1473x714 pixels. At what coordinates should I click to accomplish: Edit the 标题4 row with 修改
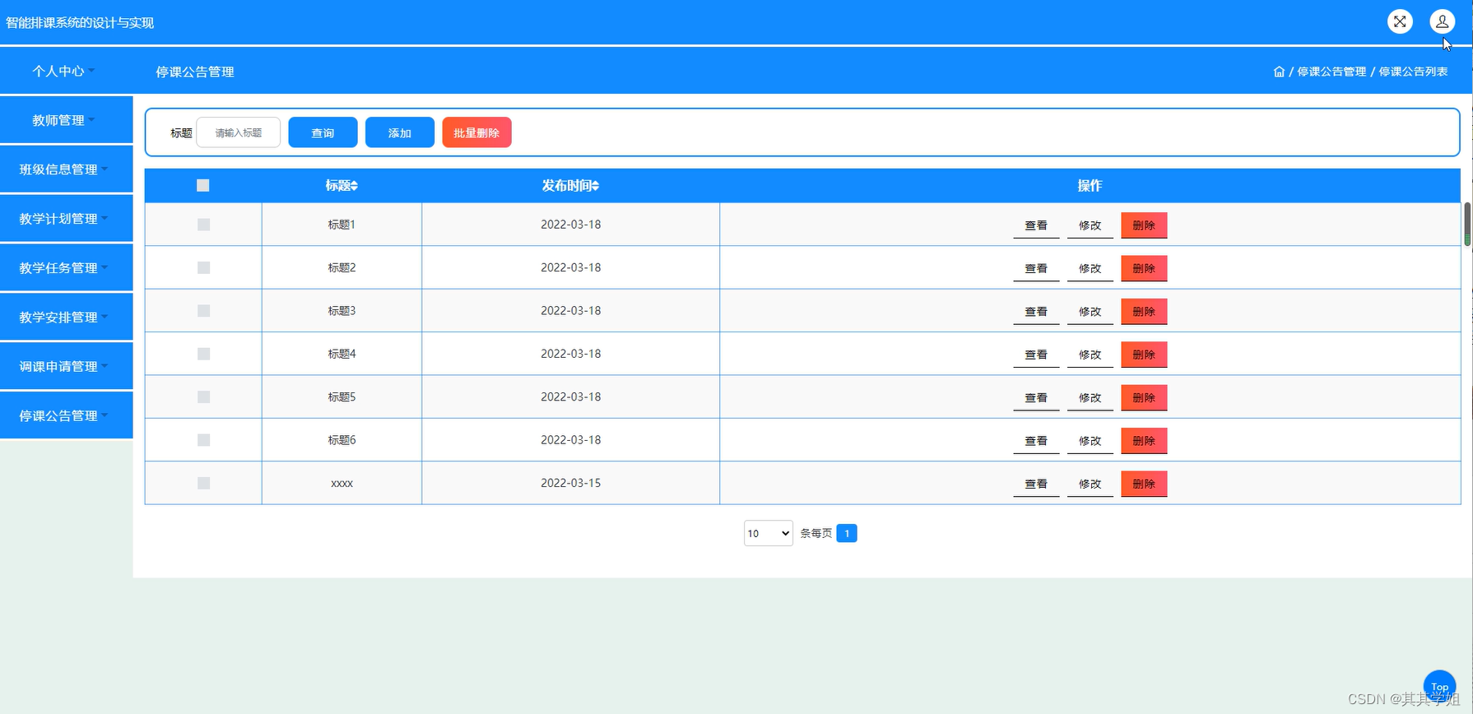pyautogui.click(x=1090, y=355)
